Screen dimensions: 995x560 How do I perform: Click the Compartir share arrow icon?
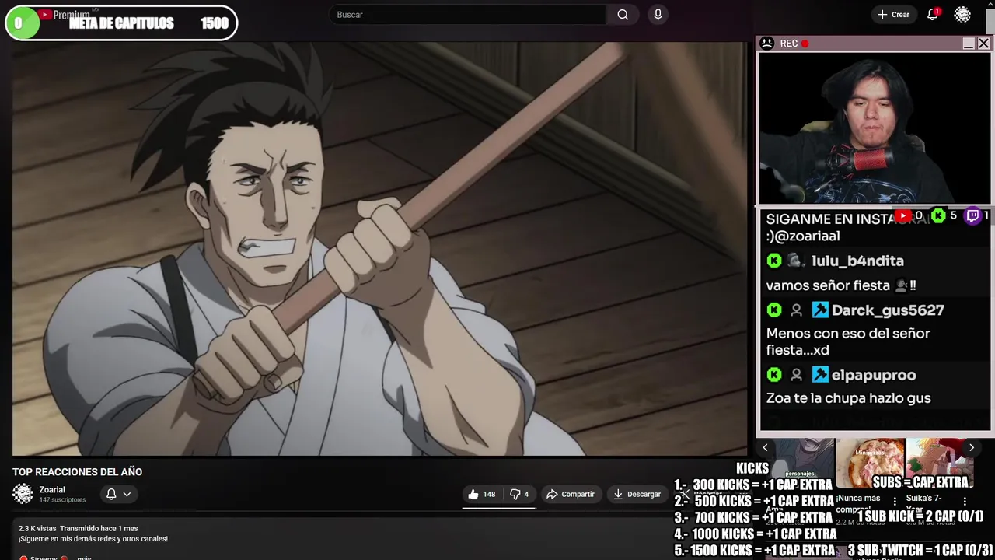(552, 494)
